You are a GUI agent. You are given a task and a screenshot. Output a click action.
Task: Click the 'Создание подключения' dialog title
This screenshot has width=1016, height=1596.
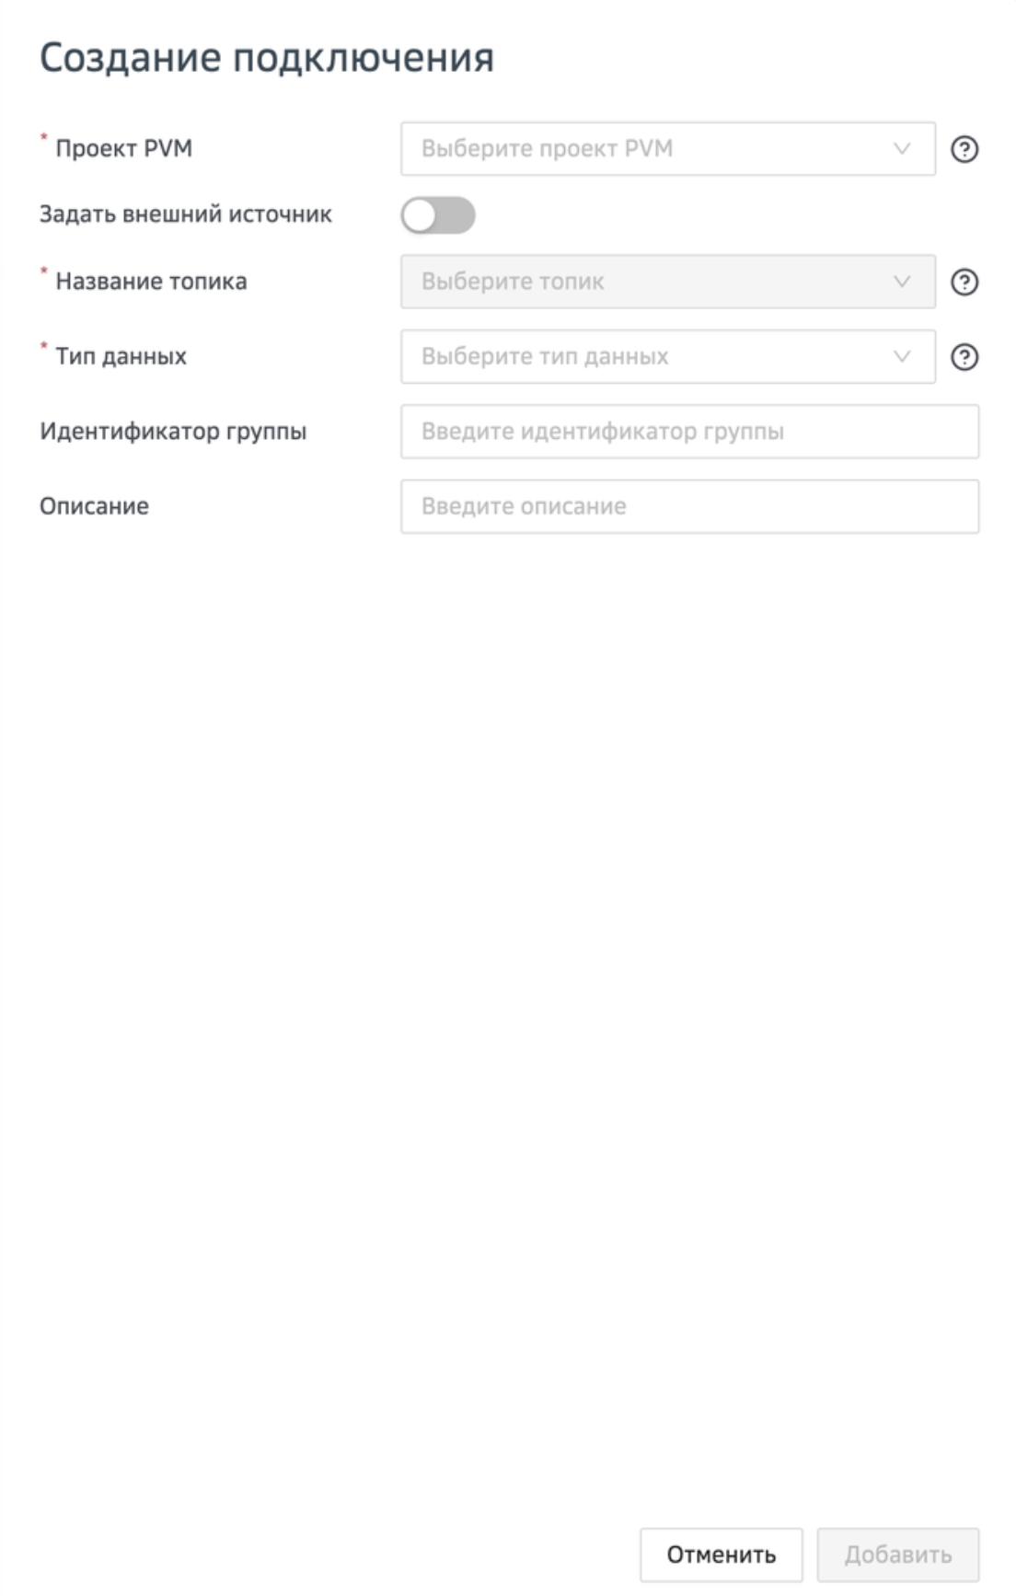[267, 58]
